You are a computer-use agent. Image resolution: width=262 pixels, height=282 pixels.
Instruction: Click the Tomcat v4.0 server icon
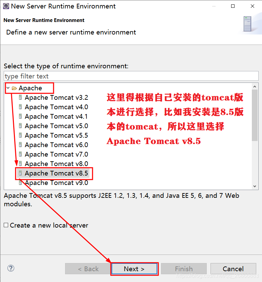tap(20, 107)
